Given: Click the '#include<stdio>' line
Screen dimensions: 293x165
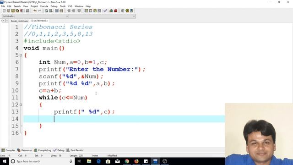Looking at the screenshot, I should [x=52, y=41].
